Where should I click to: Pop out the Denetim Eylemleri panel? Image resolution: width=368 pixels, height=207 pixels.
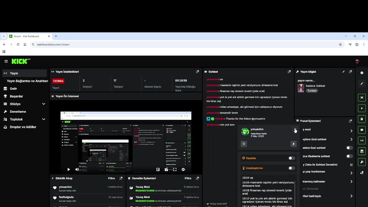[198, 178]
